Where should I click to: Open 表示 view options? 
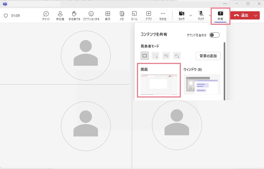108,16
